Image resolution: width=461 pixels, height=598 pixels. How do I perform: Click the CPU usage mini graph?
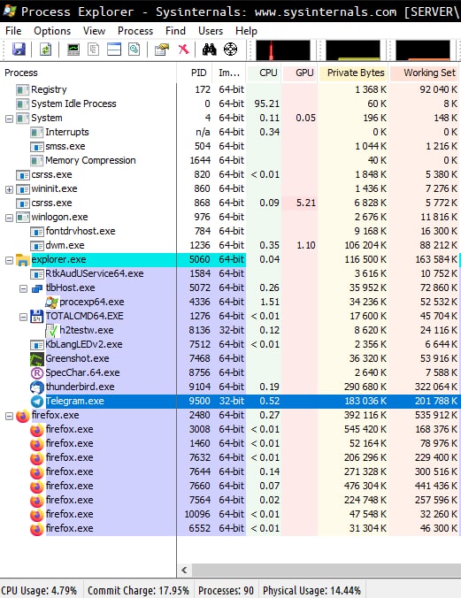click(x=283, y=50)
